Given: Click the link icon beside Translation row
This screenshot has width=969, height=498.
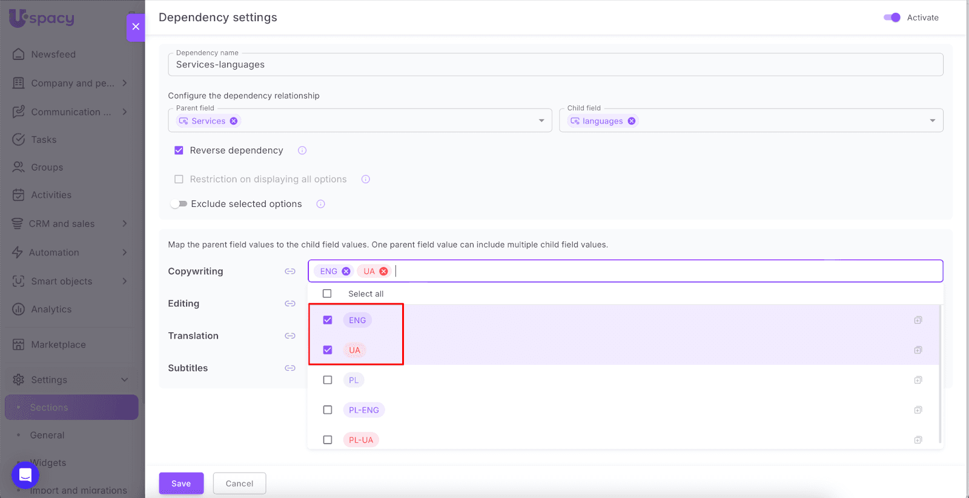Looking at the screenshot, I should (290, 336).
